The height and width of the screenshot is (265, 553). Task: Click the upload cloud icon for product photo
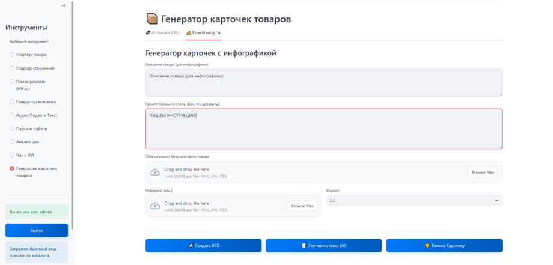(155, 173)
